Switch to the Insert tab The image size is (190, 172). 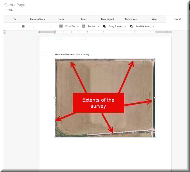coord(84,19)
